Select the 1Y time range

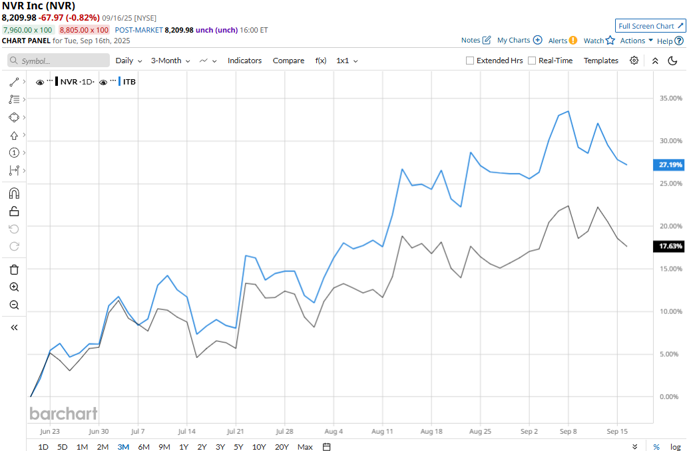(x=184, y=446)
